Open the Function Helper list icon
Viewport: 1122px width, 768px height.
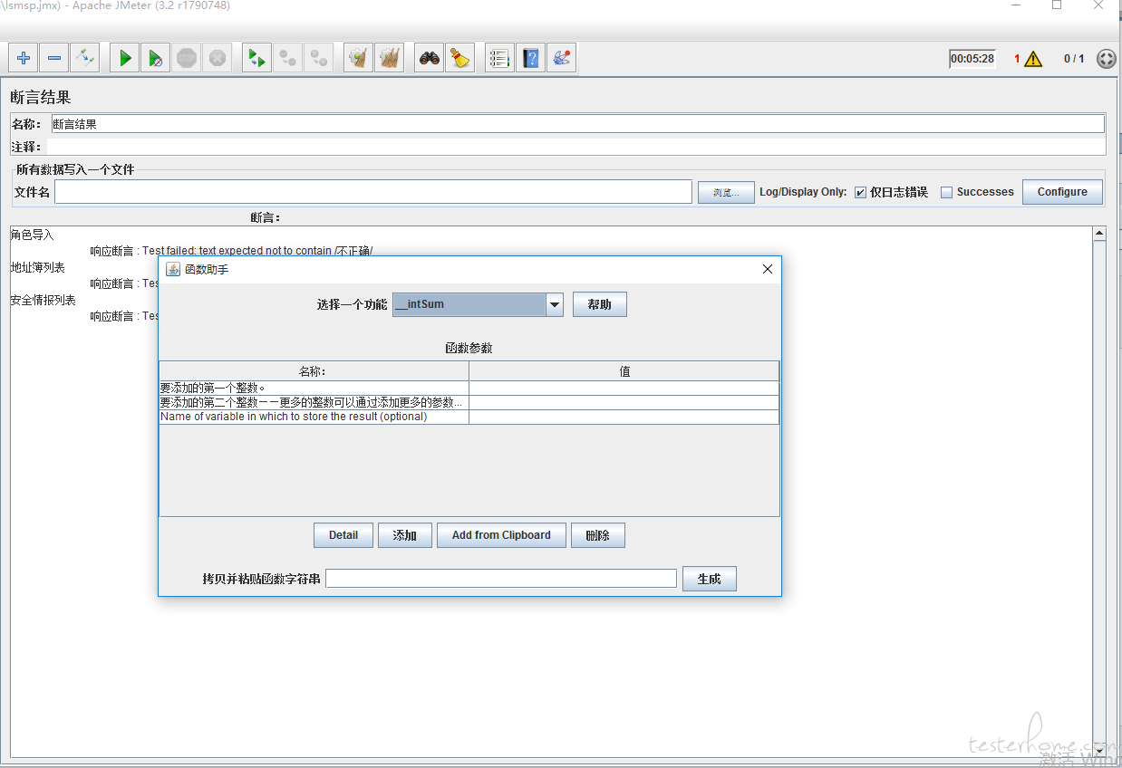[499, 59]
